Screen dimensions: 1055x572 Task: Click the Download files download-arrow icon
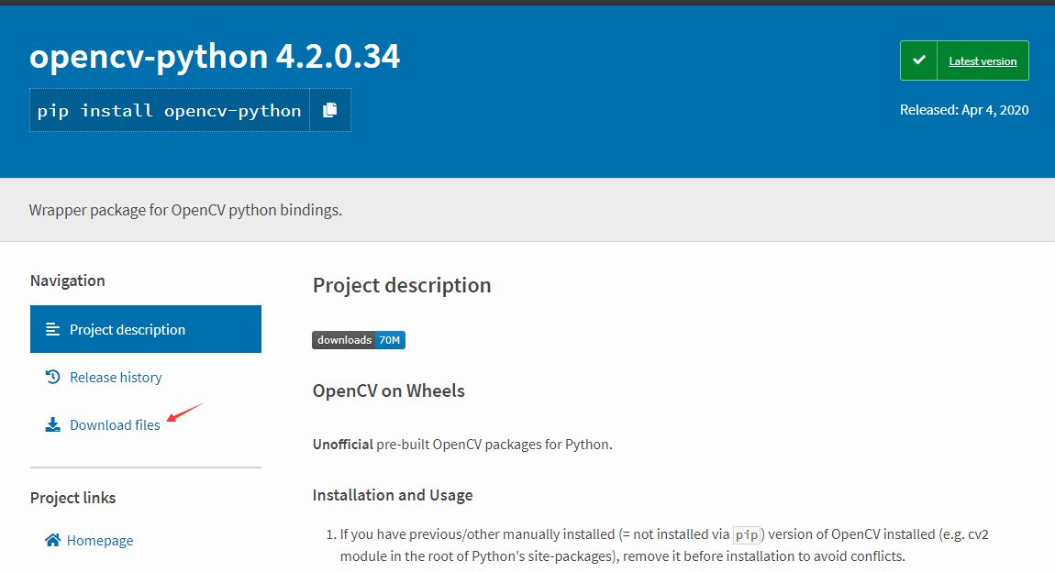[52, 423]
